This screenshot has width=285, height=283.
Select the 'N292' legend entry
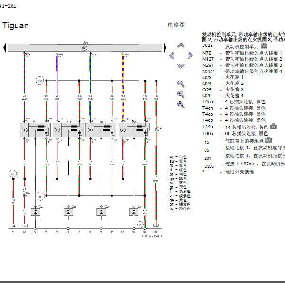[x=242, y=72]
